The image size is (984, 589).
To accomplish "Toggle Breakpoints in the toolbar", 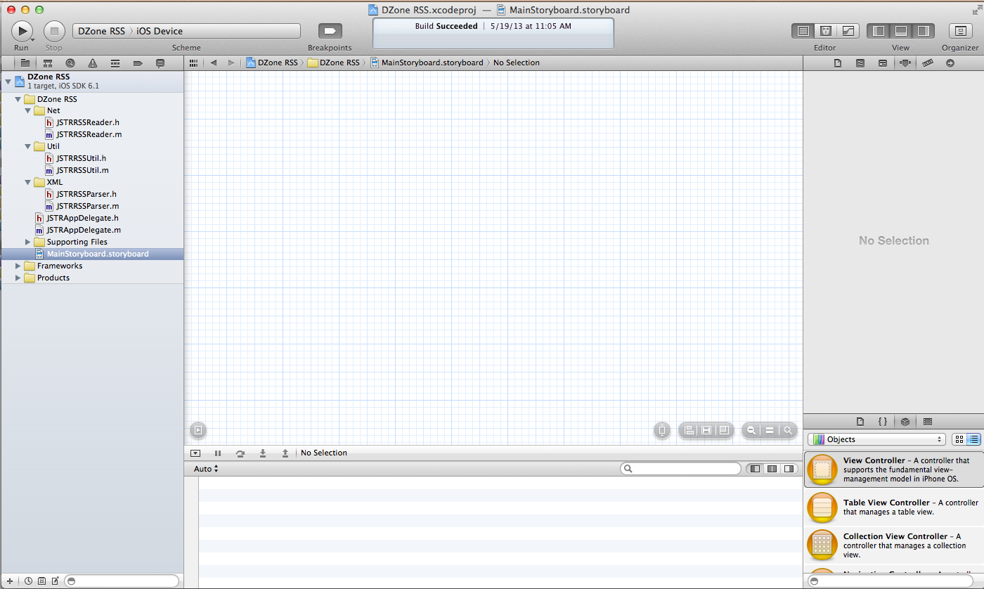I will pyautogui.click(x=330, y=31).
